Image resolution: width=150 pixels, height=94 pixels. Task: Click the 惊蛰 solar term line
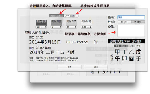tap(54, 58)
